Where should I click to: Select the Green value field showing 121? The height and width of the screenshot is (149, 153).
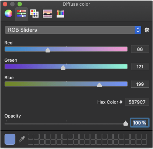[x=140, y=67]
